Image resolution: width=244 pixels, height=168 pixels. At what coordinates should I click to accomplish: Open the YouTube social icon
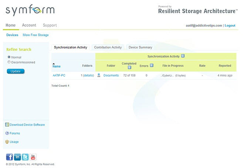[33, 157]
